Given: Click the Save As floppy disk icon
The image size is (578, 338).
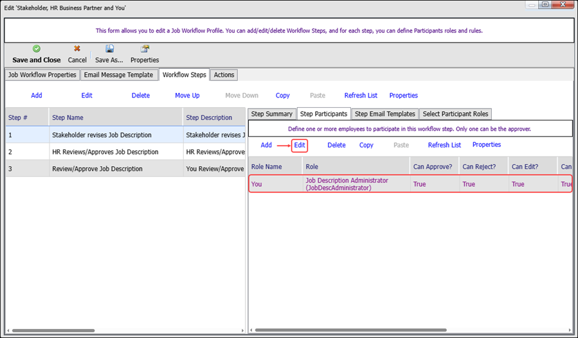Looking at the screenshot, I should [x=110, y=49].
